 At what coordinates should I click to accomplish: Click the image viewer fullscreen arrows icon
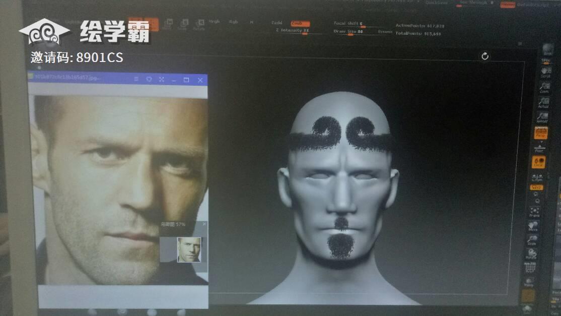(161, 80)
